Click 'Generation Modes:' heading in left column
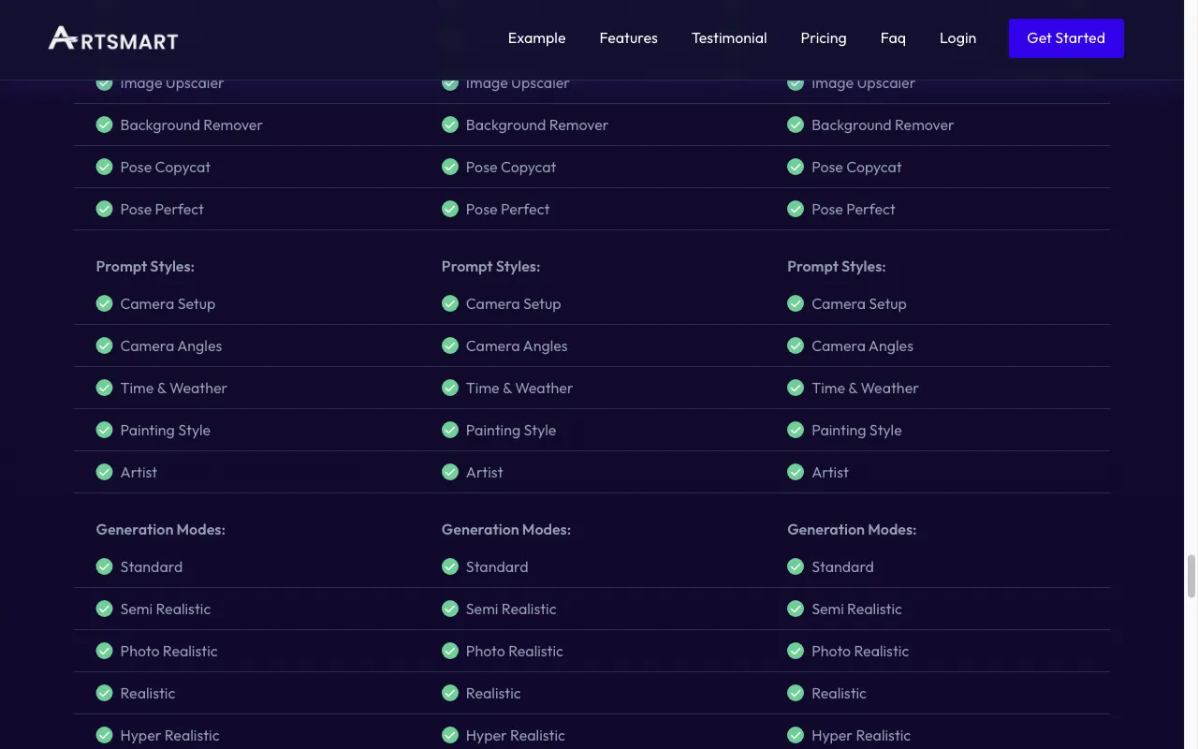 tap(160, 530)
